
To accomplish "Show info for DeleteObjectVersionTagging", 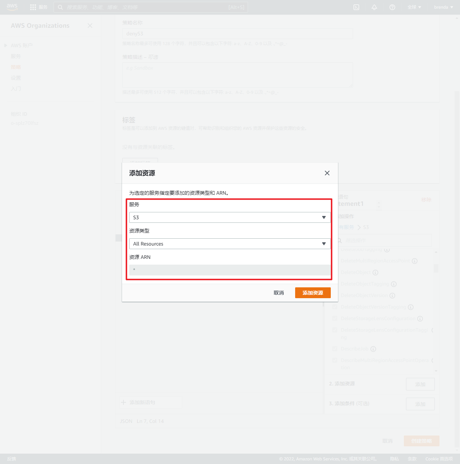I will click(x=411, y=307).
